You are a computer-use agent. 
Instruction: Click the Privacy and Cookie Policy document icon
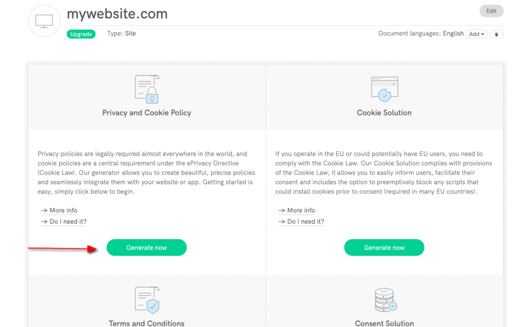pos(147,88)
